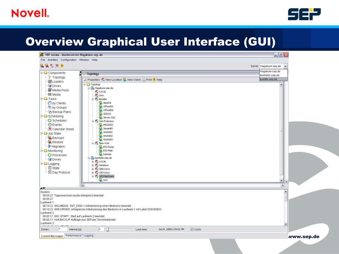339x254 pixels.
Task: Toggle the Cyclic checkbox
Action: (192, 230)
